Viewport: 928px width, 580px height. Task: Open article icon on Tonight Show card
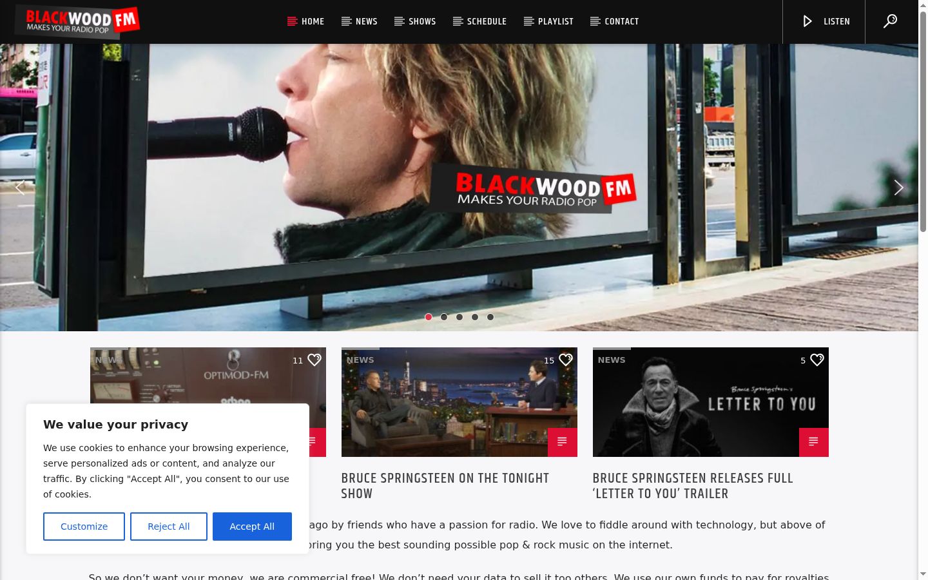(562, 442)
